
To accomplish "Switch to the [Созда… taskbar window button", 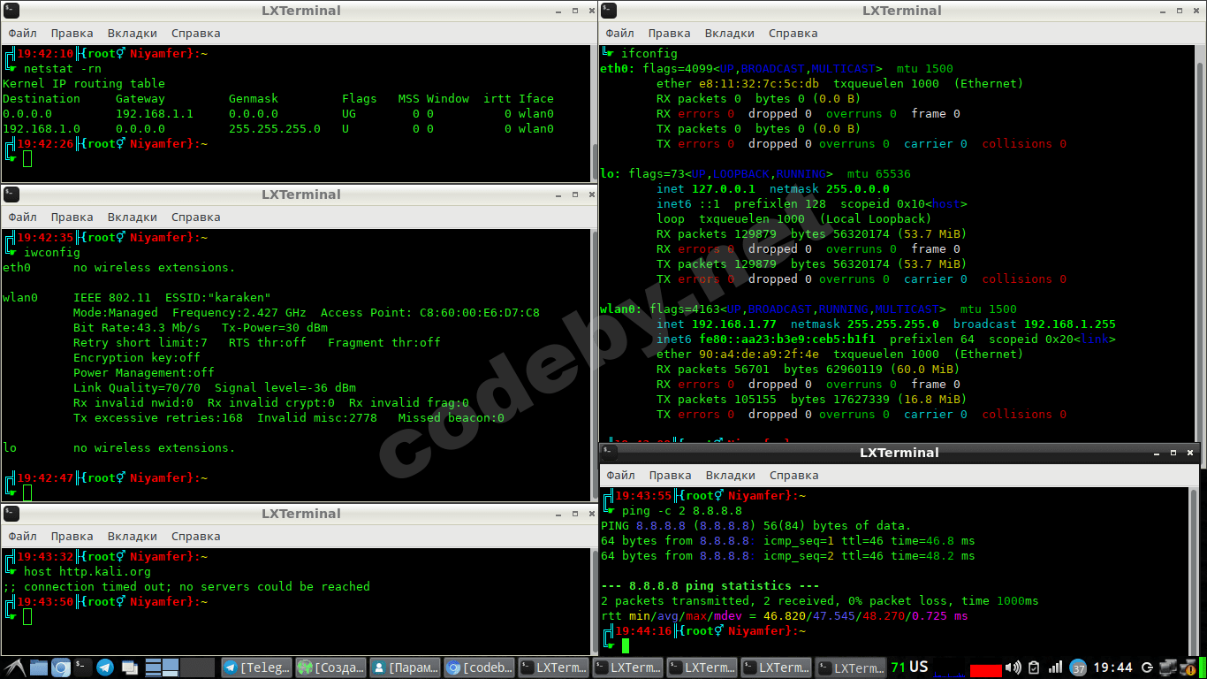I will [330, 668].
